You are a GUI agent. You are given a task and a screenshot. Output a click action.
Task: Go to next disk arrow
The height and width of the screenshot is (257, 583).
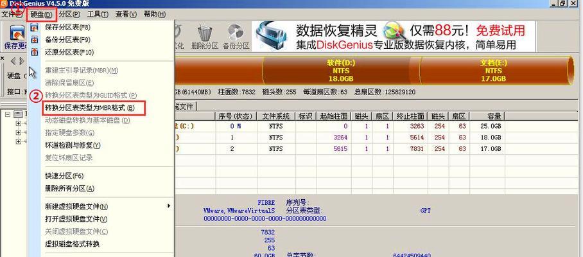(22, 61)
